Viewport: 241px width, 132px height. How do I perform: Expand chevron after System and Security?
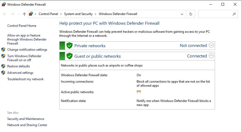(x=96, y=14)
